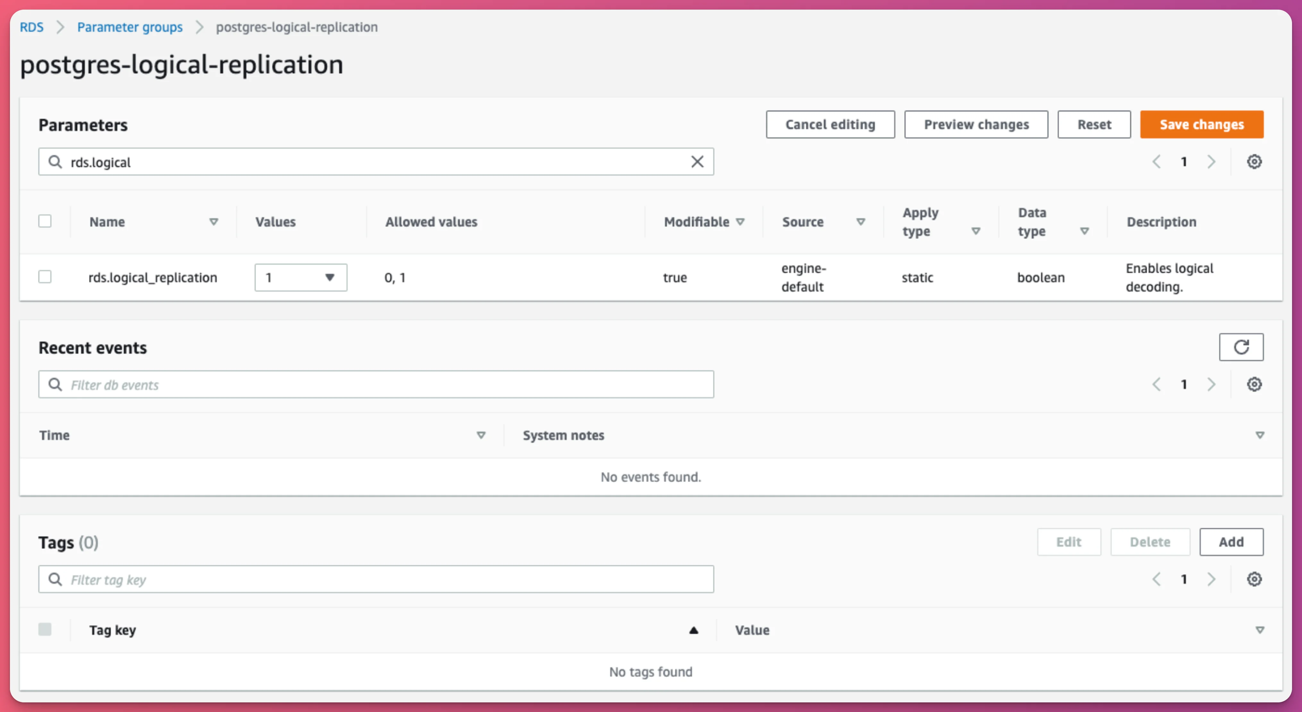Add a new tag with Add button
This screenshot has height=712, width=1302.
pos(1231,542)
